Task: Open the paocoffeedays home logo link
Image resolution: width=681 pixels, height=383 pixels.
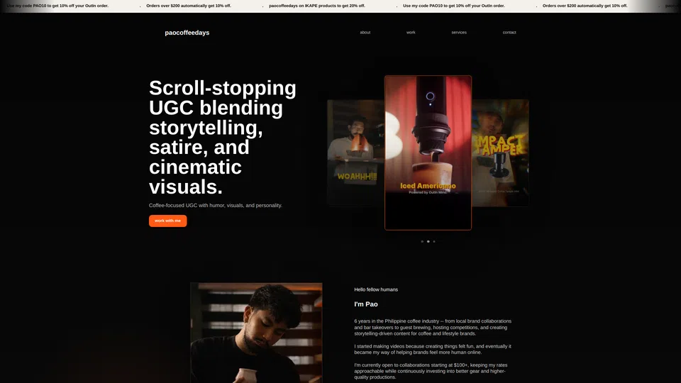Action: 187,33
